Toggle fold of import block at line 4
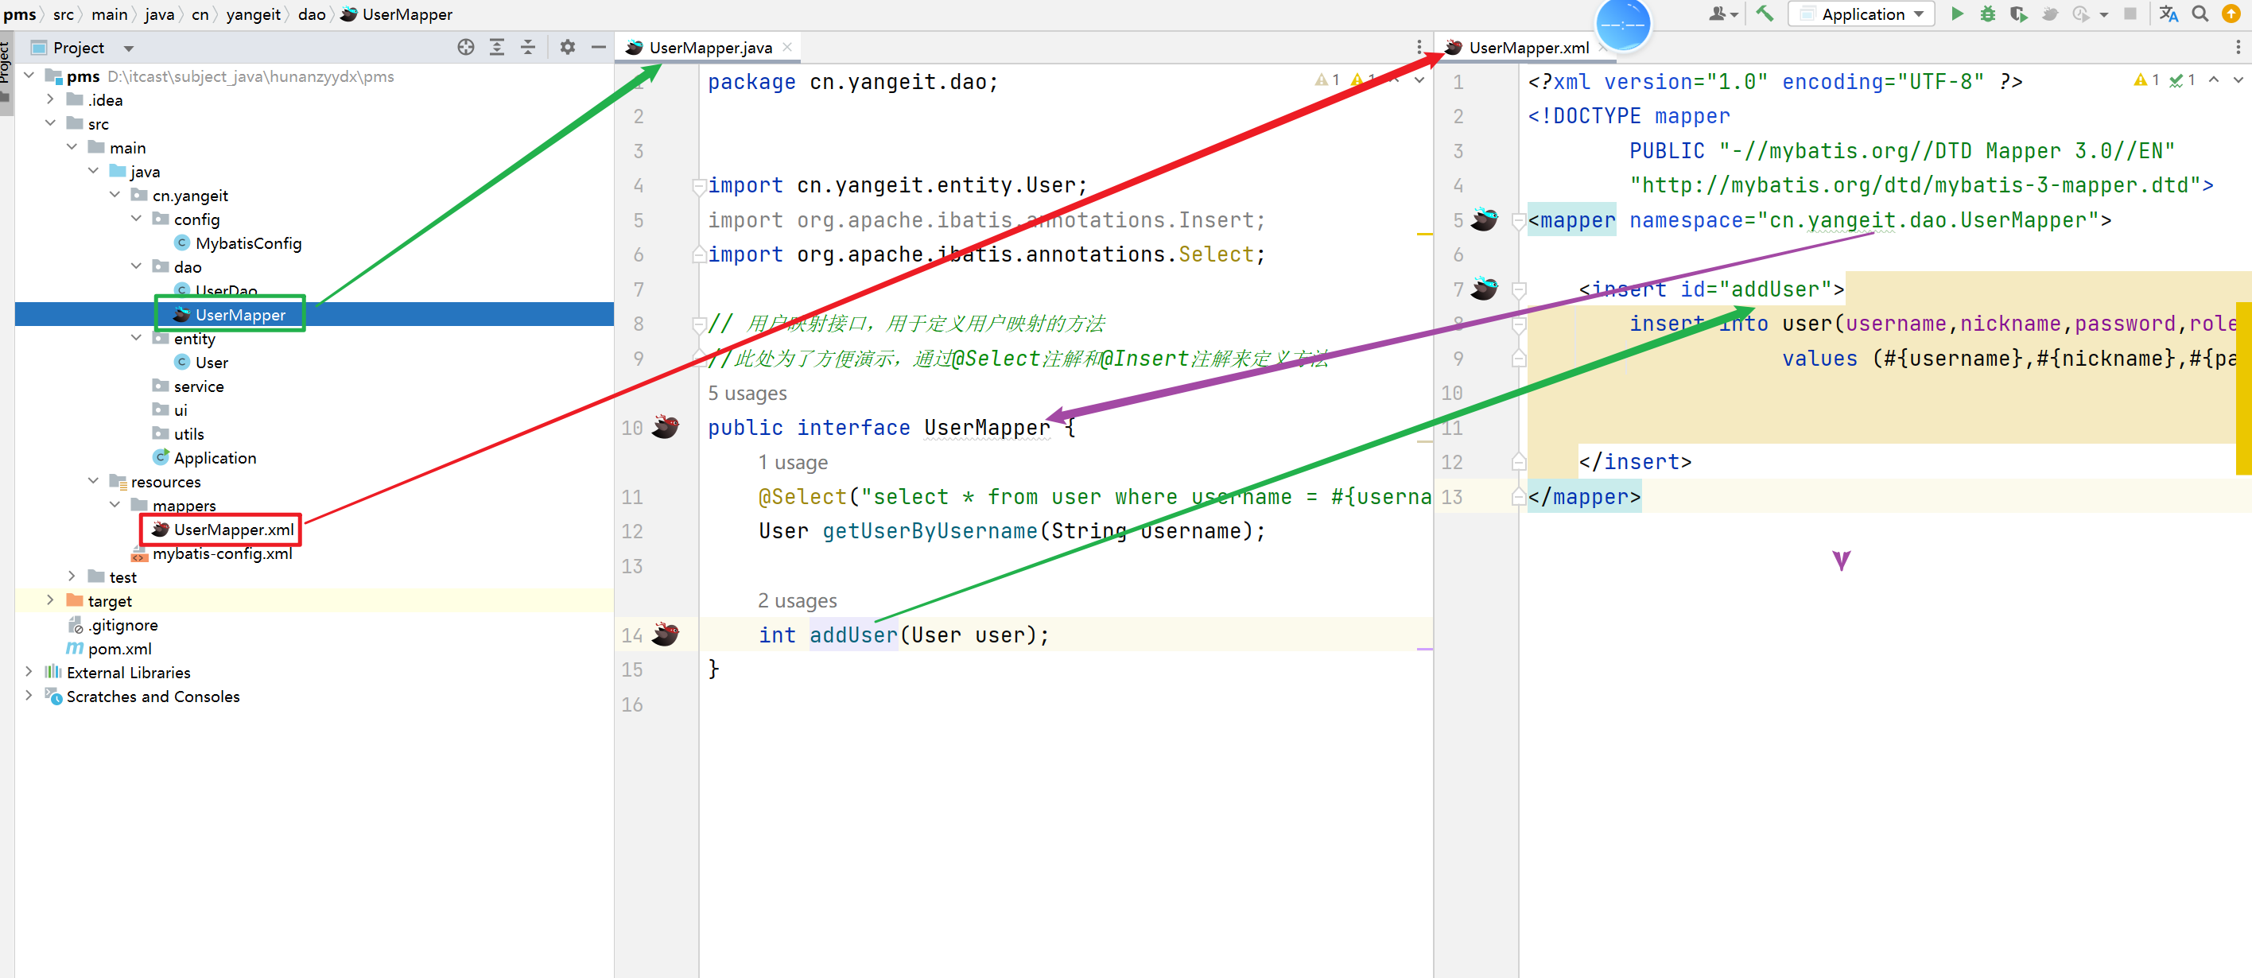This screenshot has height=978, width=2252. 698,185
